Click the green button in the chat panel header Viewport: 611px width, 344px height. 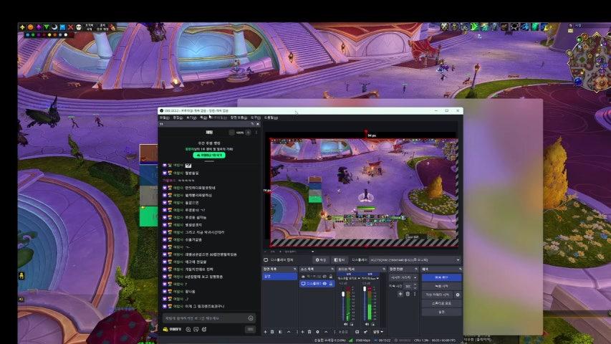[209, 156]
